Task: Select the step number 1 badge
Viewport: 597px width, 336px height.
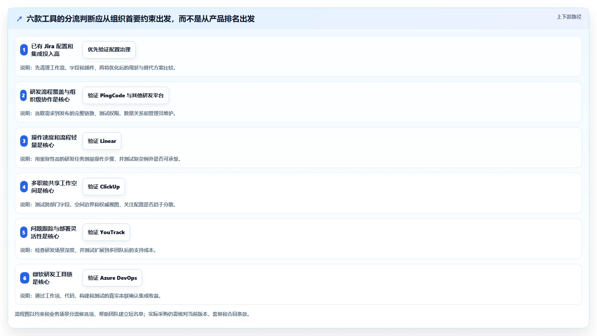Action: pyautogui.click(x=24, y=50)
